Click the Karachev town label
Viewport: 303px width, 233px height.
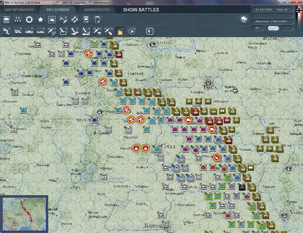(x=130, y=137)
